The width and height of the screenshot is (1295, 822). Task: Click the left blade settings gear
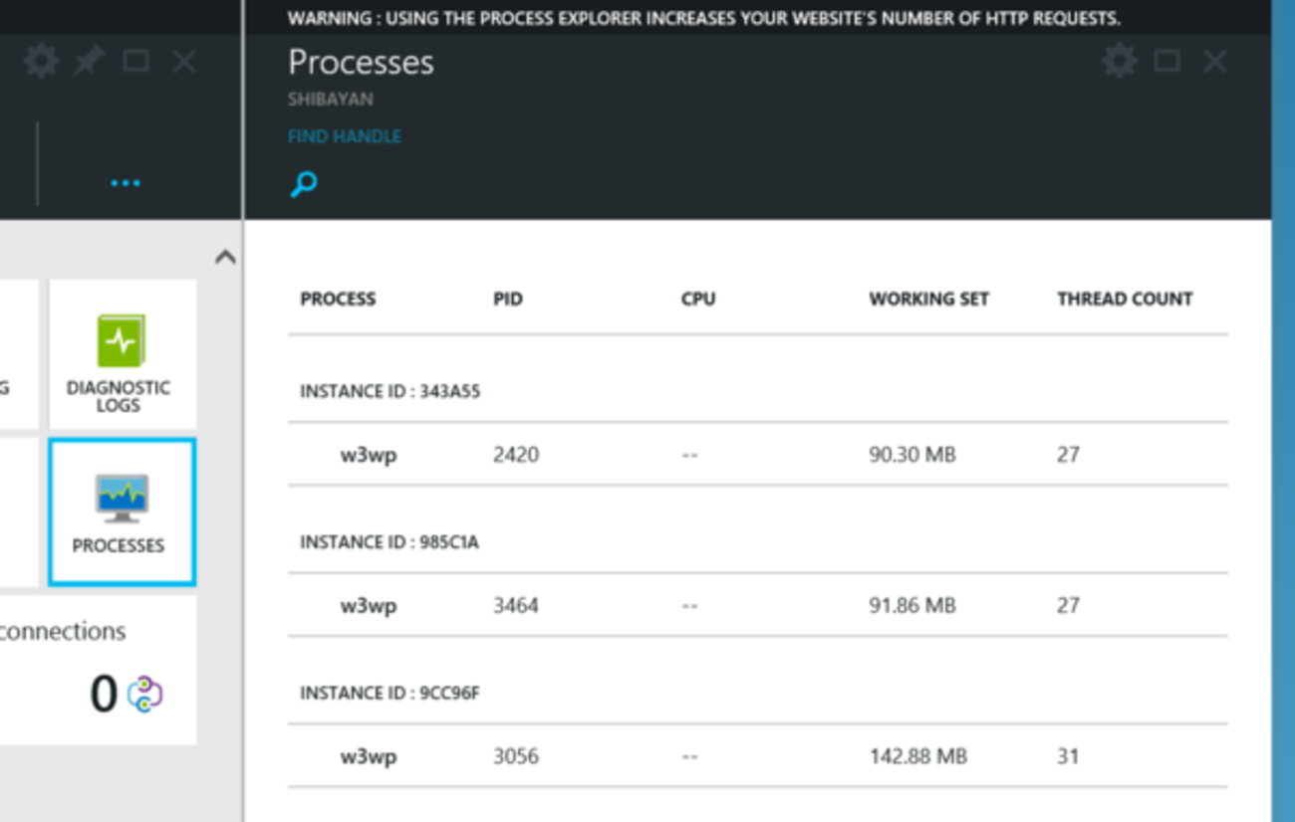[x=41, y=62]
